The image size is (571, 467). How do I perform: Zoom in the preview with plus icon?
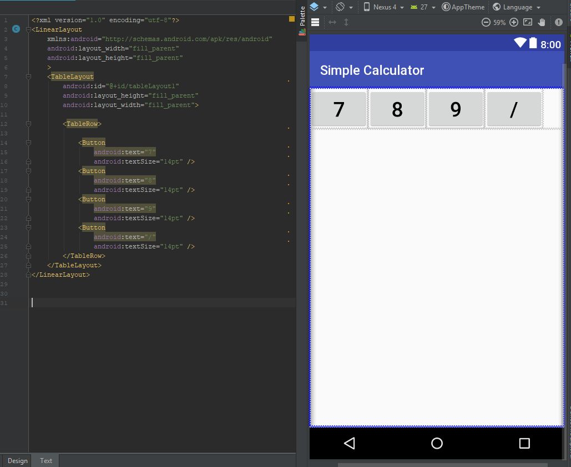513,22
